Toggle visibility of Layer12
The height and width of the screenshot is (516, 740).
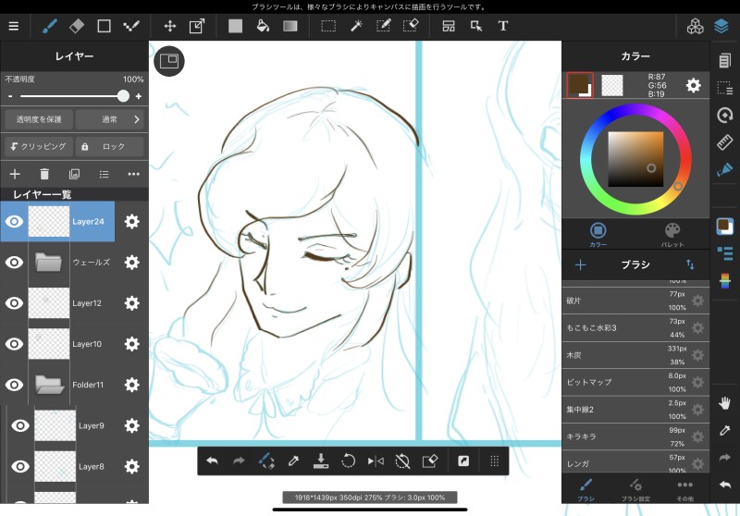pos(14,302)
